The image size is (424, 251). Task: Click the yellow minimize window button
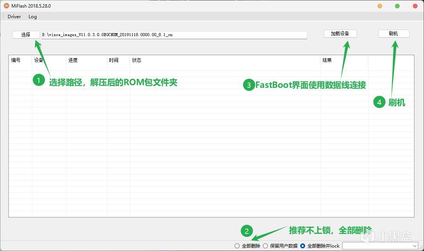380,6
